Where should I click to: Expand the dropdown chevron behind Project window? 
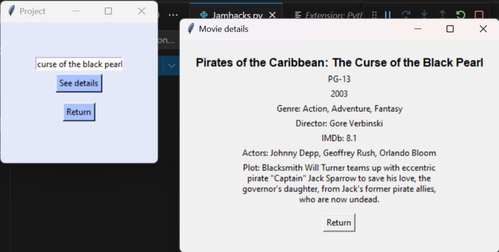(x=171, y=66)
